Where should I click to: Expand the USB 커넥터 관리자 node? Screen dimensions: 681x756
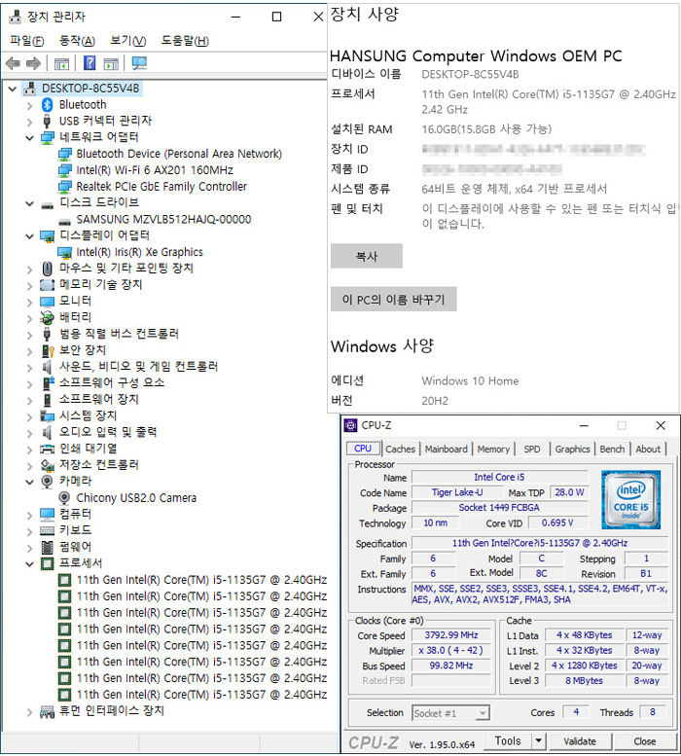pyautogui.click(x=30, y=121)
